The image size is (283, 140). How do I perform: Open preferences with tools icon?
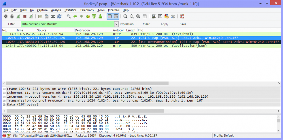pos(173,16)
